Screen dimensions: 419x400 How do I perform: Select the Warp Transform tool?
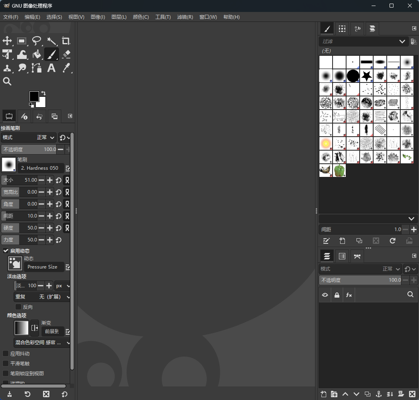(22, 55)
